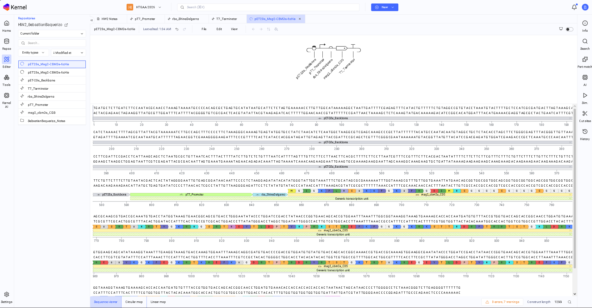Open the SebastianBaquerizo_Notes folder
This screenshot has height=308, width=592.
[52, 121]
